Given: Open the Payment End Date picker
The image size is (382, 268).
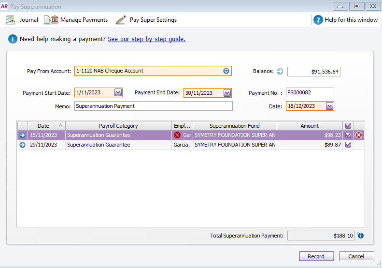Looking at the screenshot, I should [x=227, y=93].
